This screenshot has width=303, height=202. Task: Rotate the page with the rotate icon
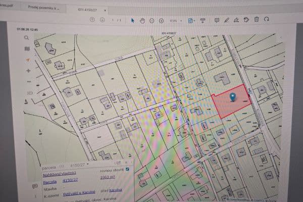tap(267, 19)
